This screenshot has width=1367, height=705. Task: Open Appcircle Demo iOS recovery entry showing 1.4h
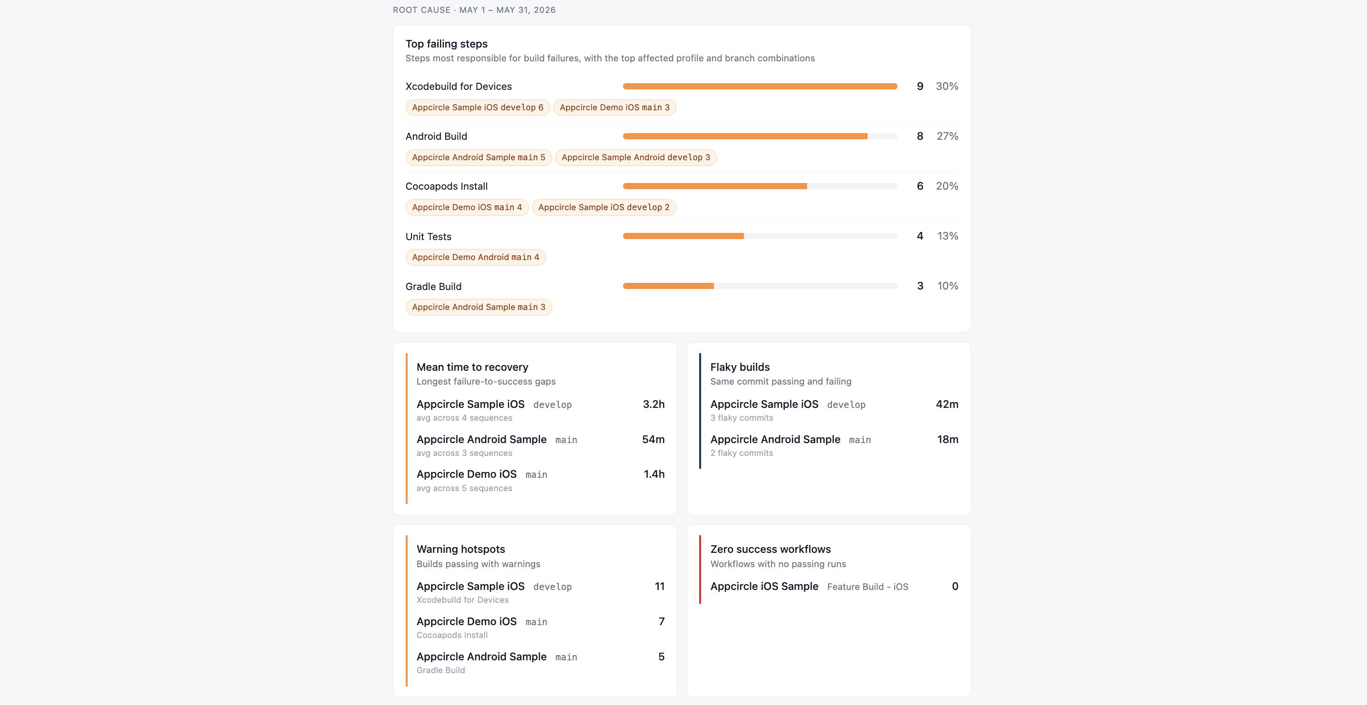(540, 480)
